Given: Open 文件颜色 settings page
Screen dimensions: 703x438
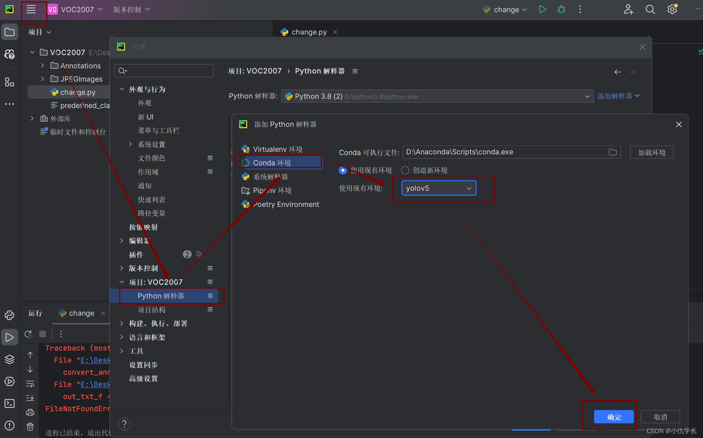Looking at the screenshot, I should (151, 158).
